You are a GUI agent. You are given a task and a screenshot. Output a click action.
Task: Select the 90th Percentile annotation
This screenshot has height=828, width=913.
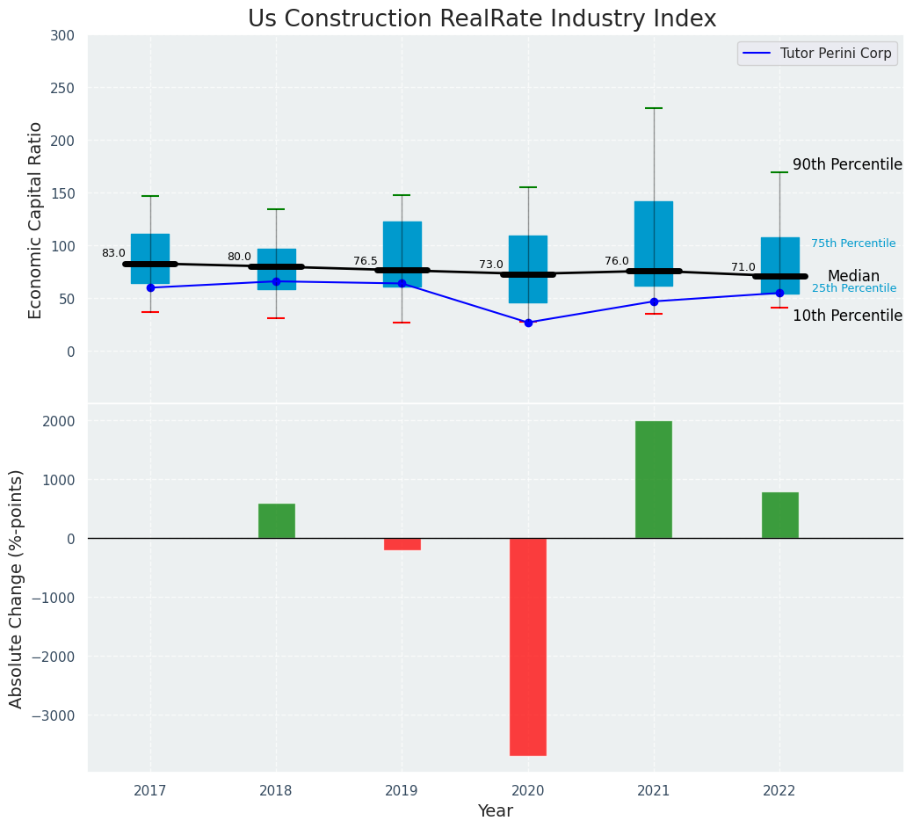(x=847, y=164)
